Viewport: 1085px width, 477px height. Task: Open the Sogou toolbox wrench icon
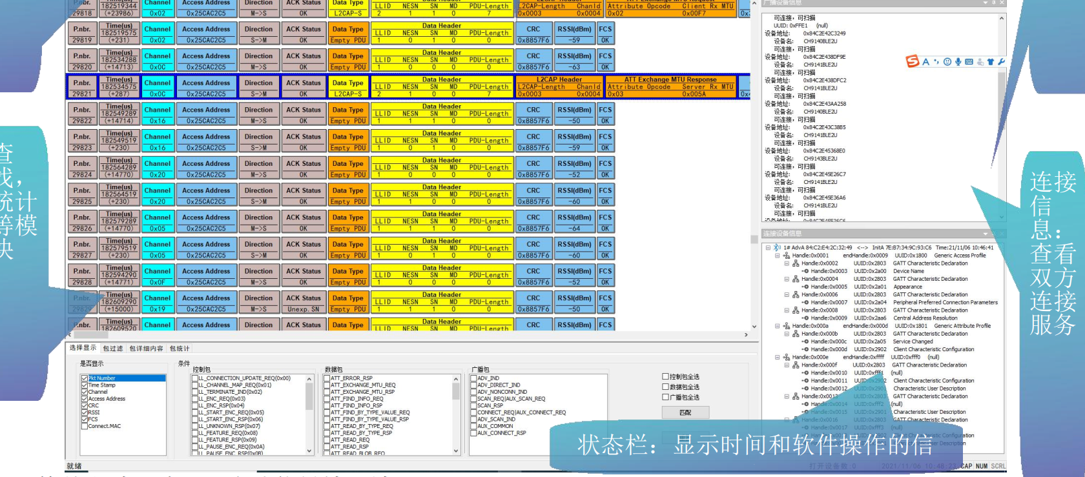click(1002, 62)
